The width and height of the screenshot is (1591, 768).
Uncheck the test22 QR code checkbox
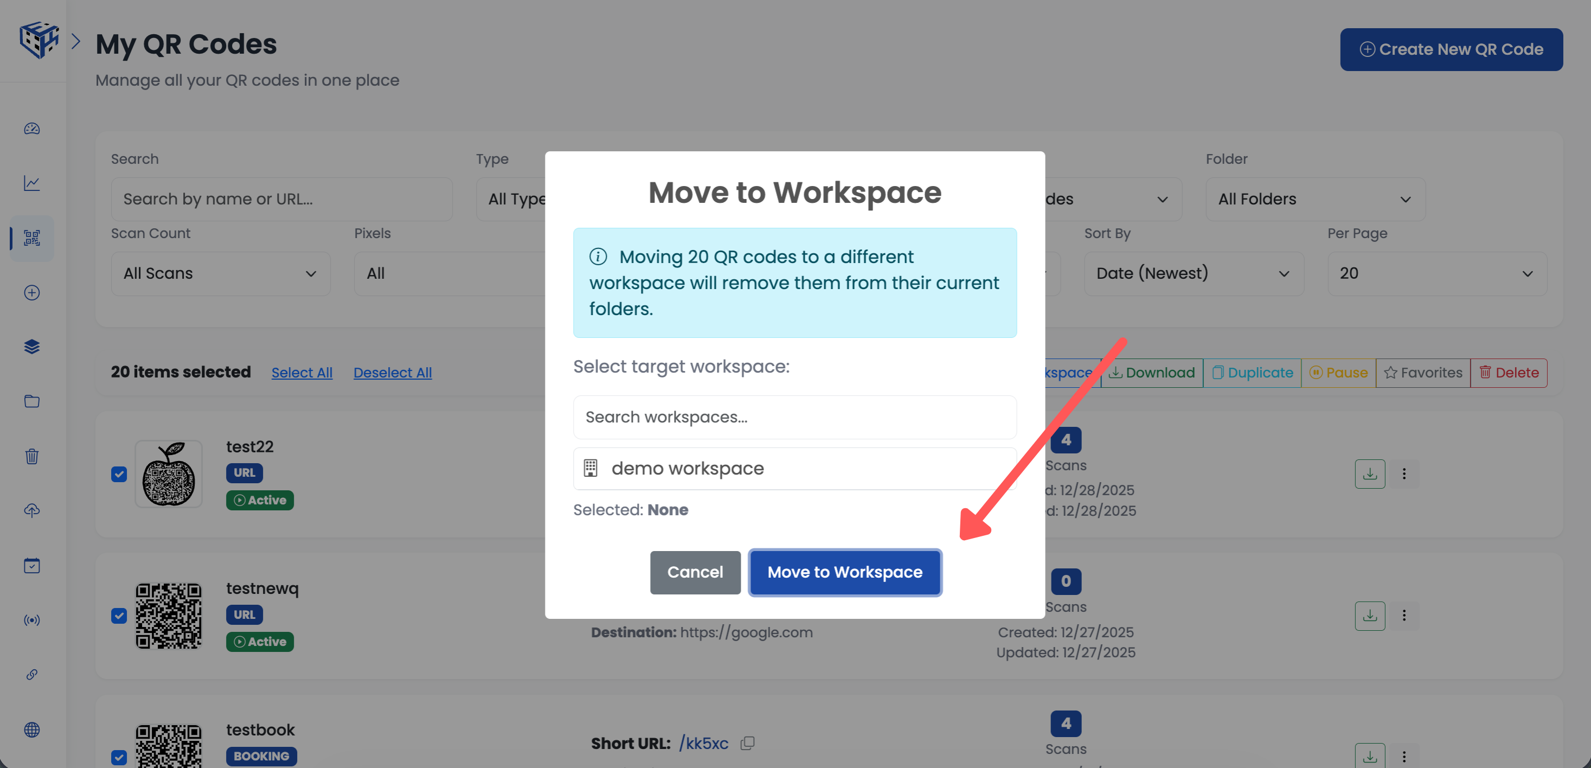119,475
